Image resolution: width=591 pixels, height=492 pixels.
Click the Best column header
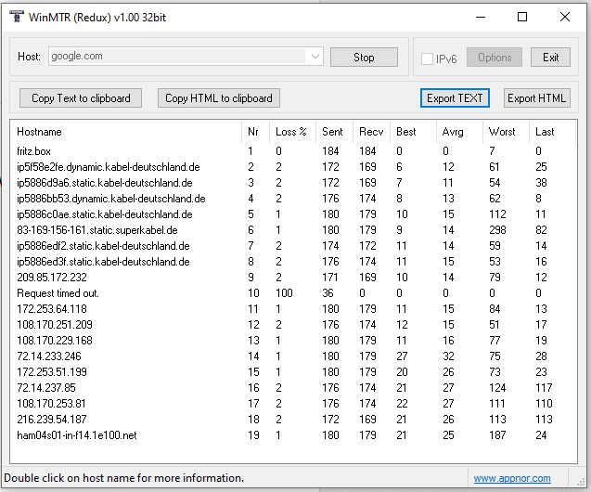click(x=413, y=132)
